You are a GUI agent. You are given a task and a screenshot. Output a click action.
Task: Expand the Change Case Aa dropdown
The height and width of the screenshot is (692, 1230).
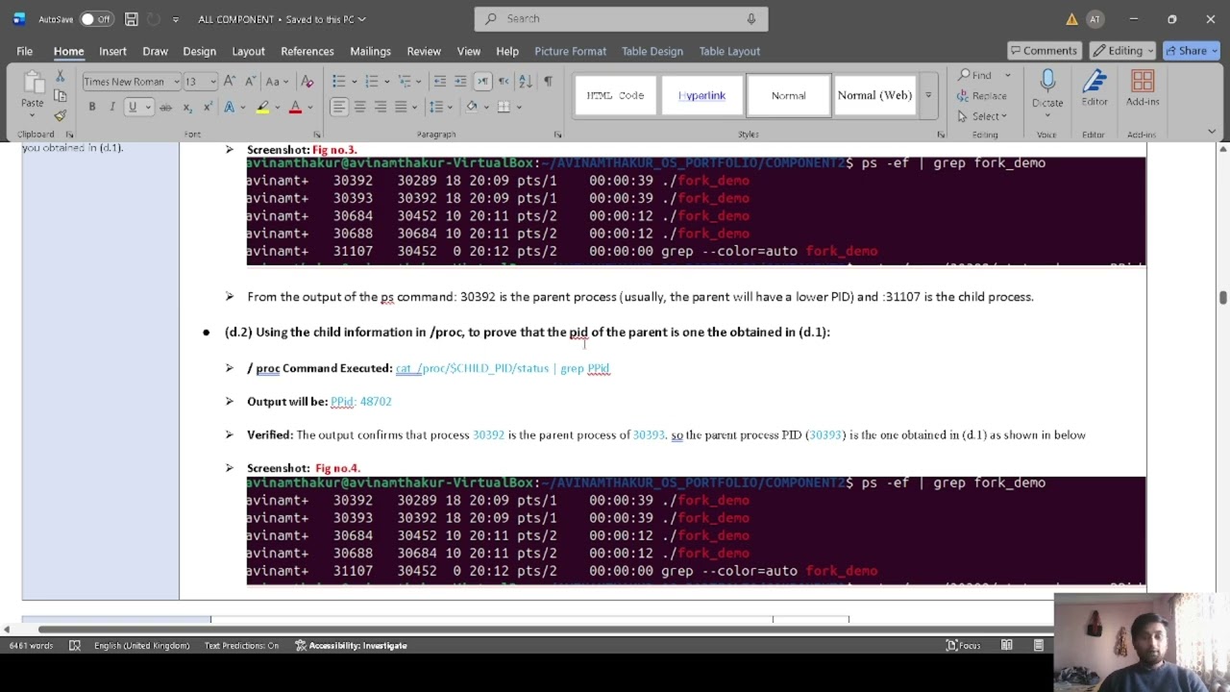[x=276, y=82]
